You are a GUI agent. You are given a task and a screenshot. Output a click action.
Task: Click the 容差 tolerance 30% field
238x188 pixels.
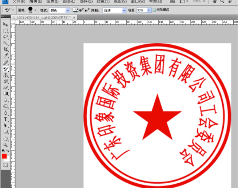[x=142, y=10]
